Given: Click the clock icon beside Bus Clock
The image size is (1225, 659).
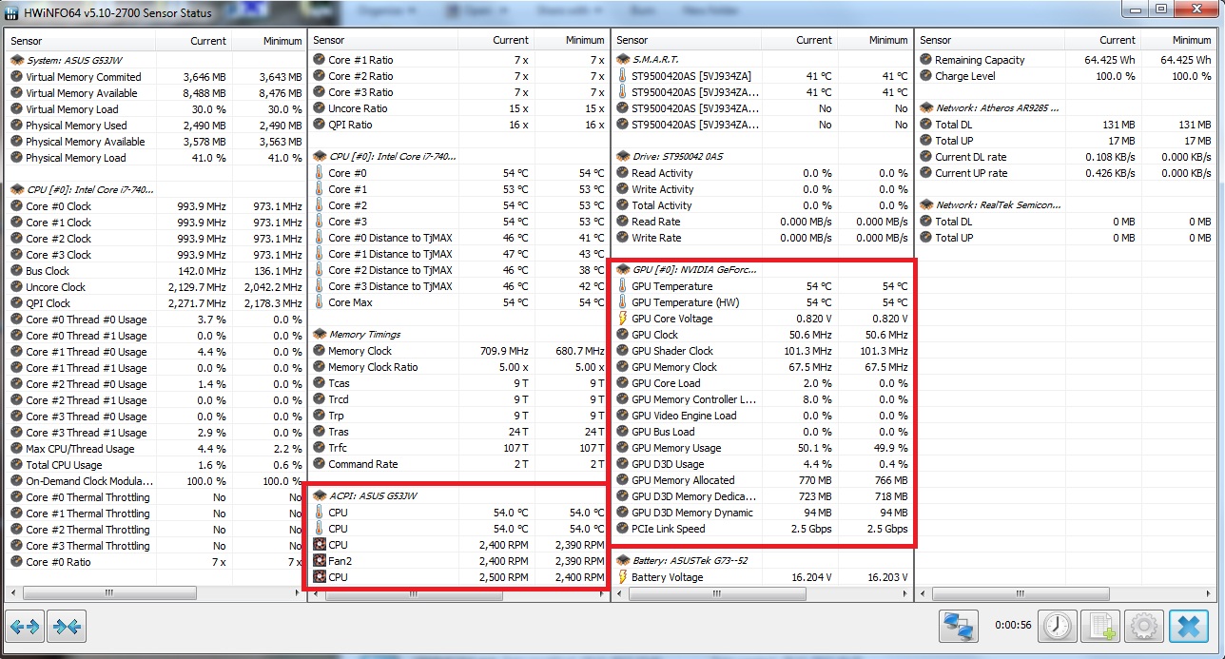Looking at the screenshot, I should pyautogui.click(x=16, y=271).
